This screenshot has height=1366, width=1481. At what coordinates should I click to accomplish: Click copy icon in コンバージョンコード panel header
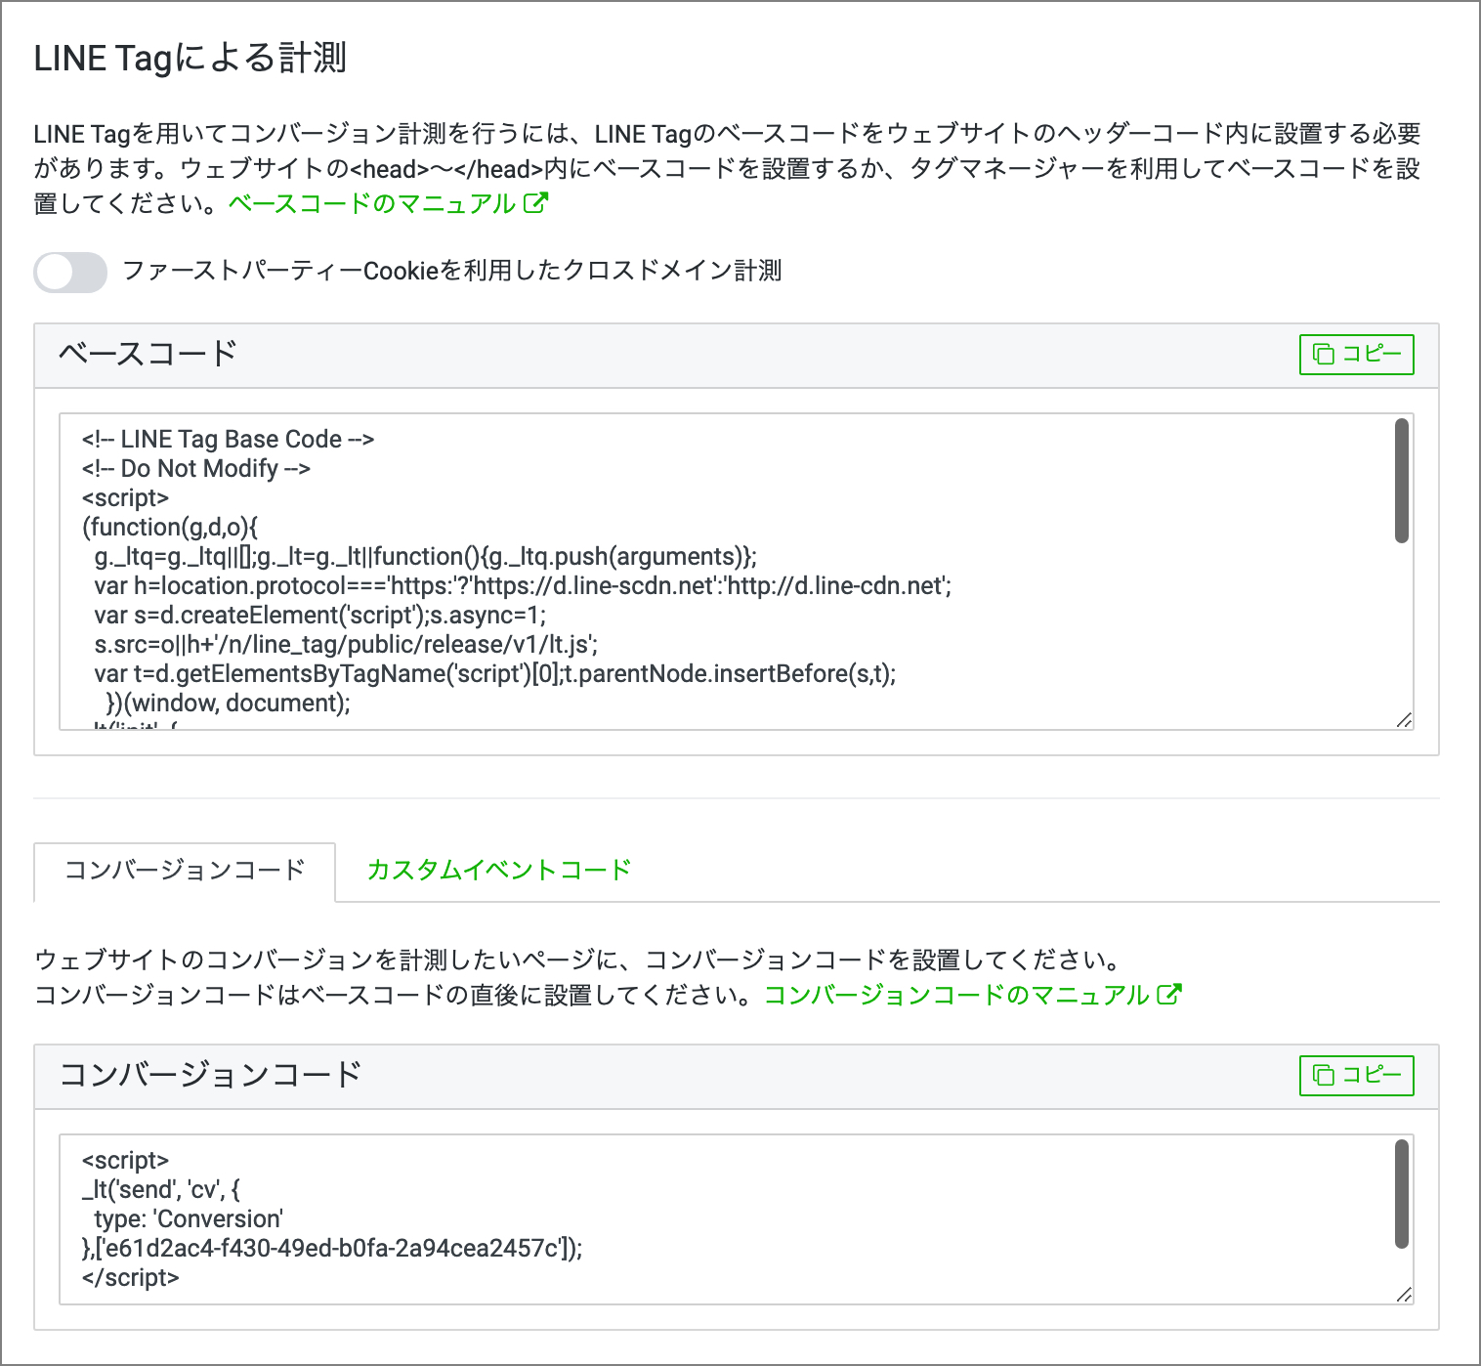1324,1075
